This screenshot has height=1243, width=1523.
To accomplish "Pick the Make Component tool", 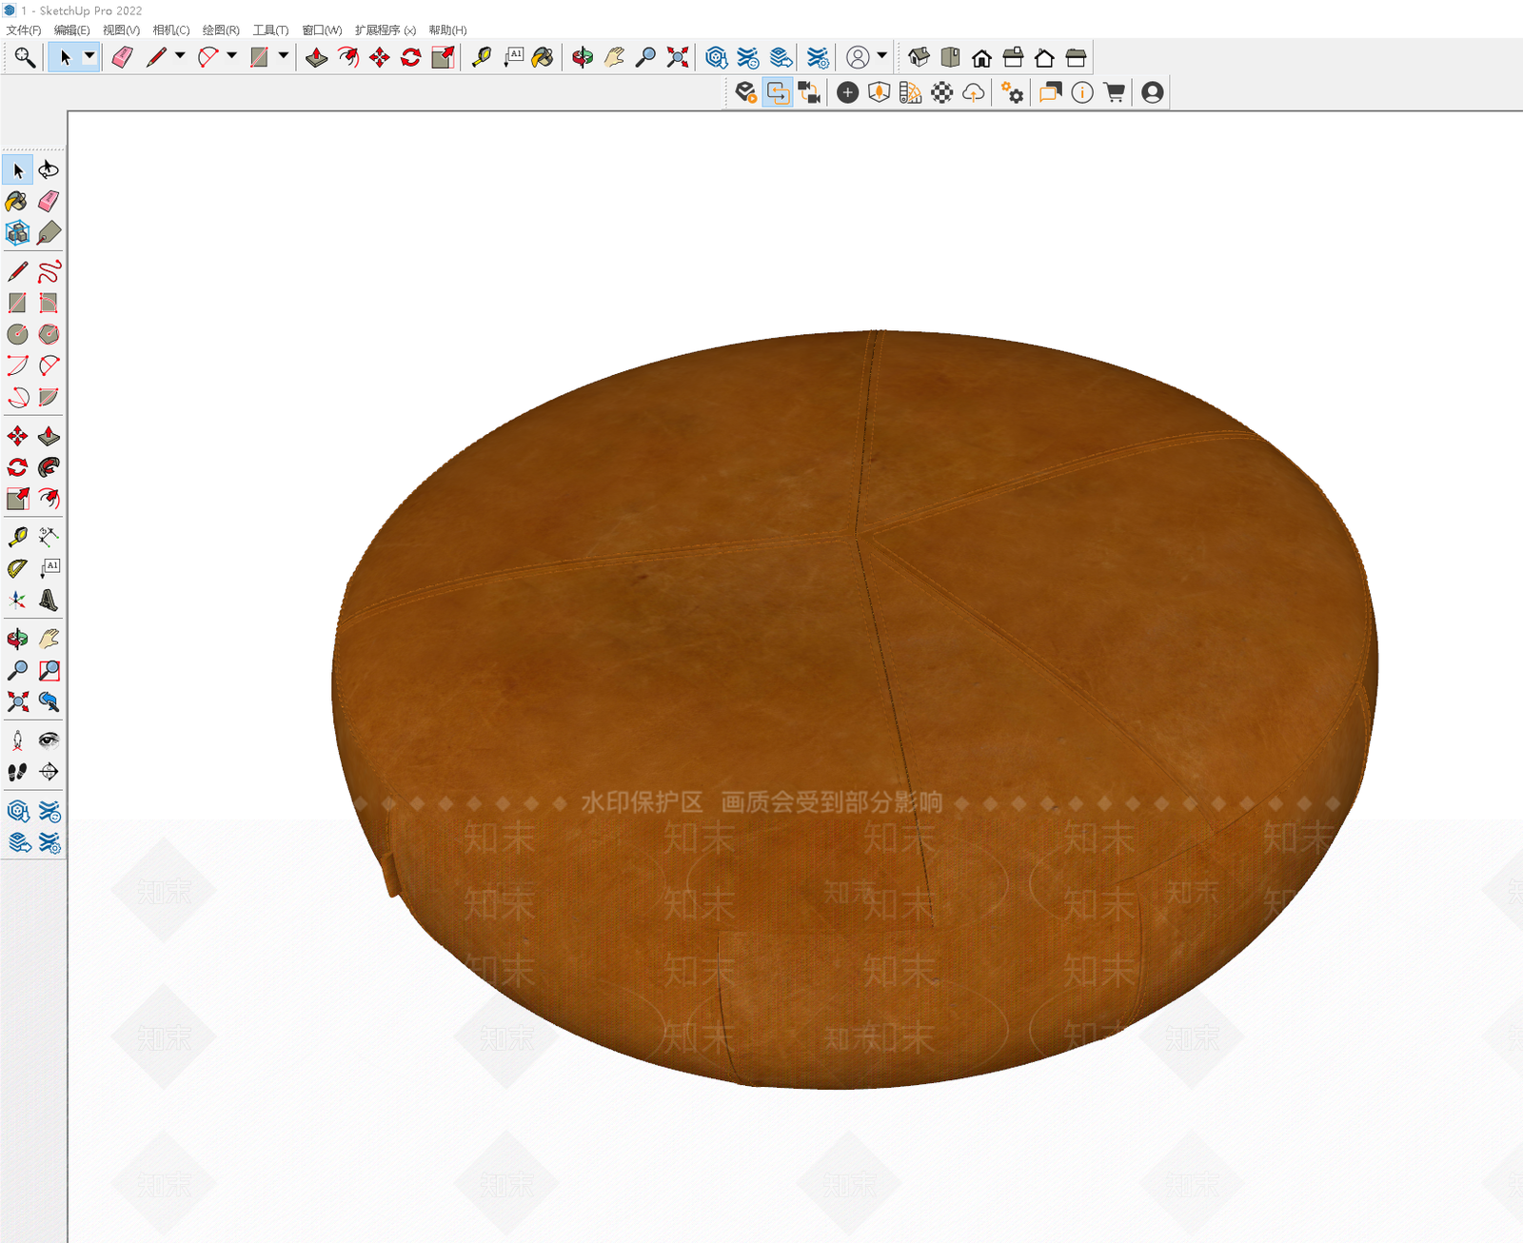I will point(17,233).
